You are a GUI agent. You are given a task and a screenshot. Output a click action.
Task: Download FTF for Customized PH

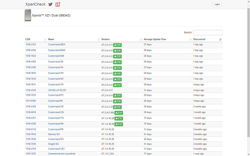click(x=117, y=96)
